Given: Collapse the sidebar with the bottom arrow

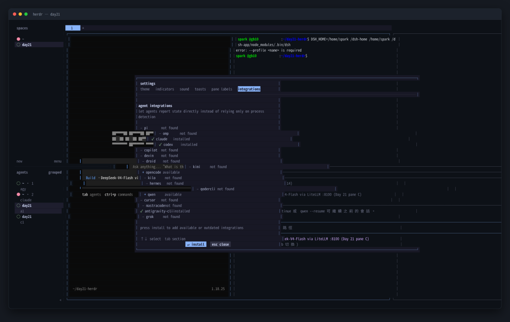Looking at the screenshot, I should (60, 300).
